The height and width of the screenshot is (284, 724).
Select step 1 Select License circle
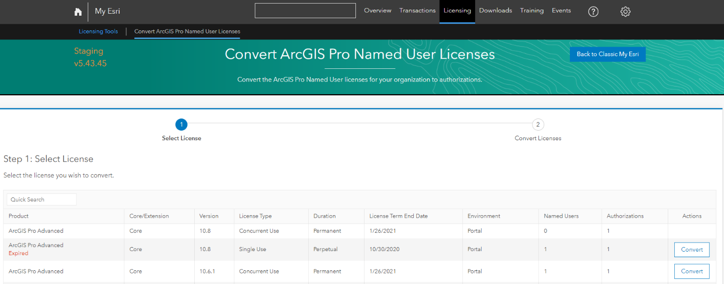[182, 125]
